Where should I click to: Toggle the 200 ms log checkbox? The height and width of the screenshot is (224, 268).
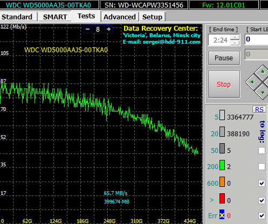(262, 167)
